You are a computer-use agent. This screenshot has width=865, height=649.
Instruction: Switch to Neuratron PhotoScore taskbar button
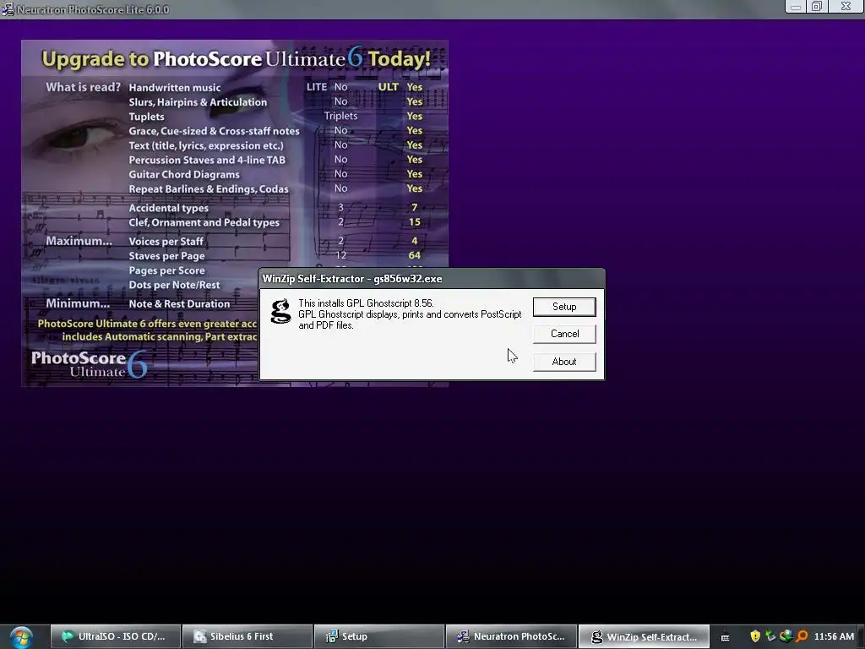(511, 636)
